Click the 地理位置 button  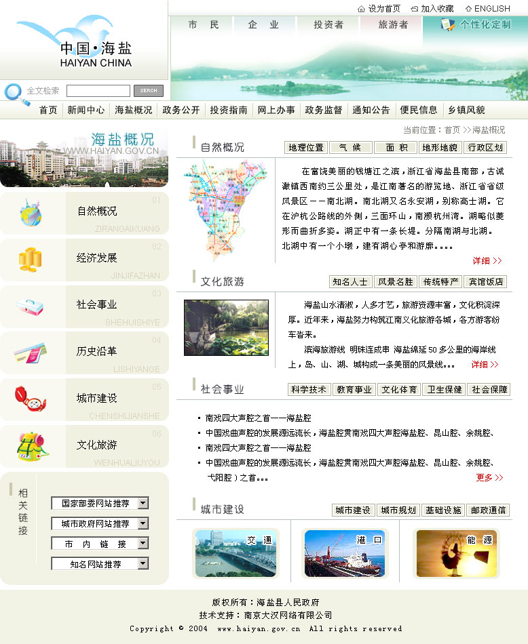pyautogui.click(x=306, y=148)
